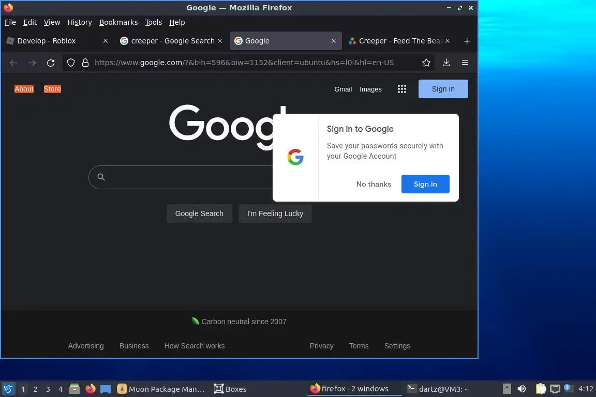Open the update notifier tray icon
This screenshot has height=397, width=596.
tap(568, 388)
